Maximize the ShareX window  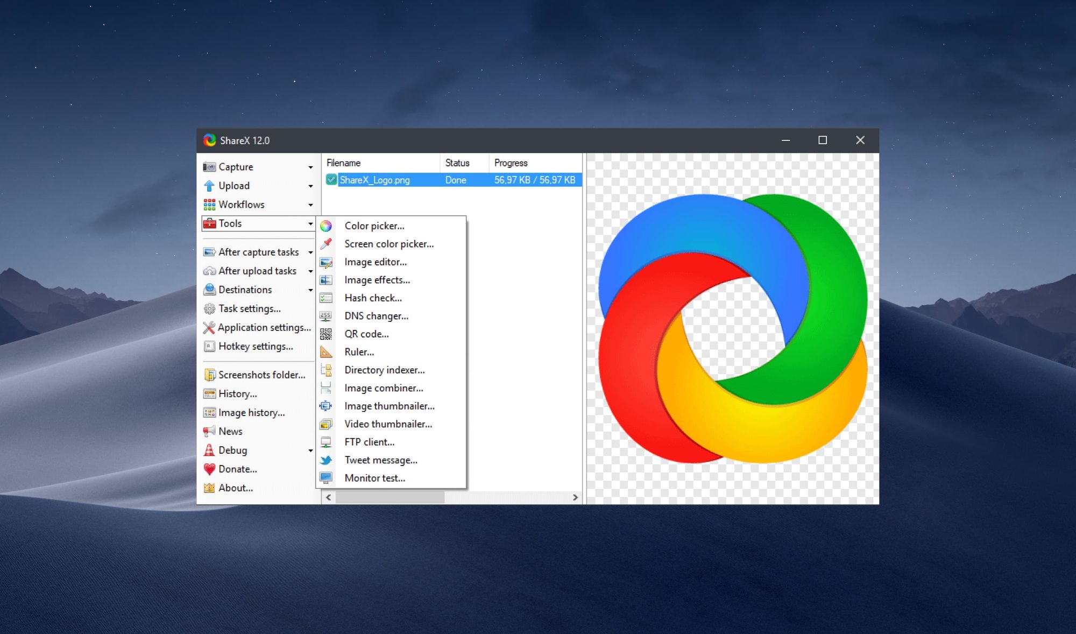click(x=823, y=140)
